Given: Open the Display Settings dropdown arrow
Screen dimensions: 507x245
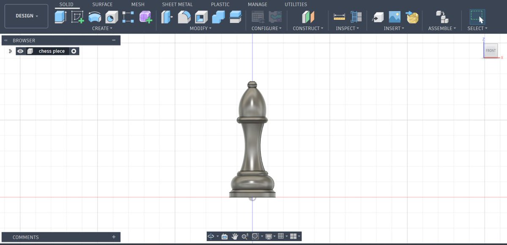Looking at the screenshot, I should [274, 237].
